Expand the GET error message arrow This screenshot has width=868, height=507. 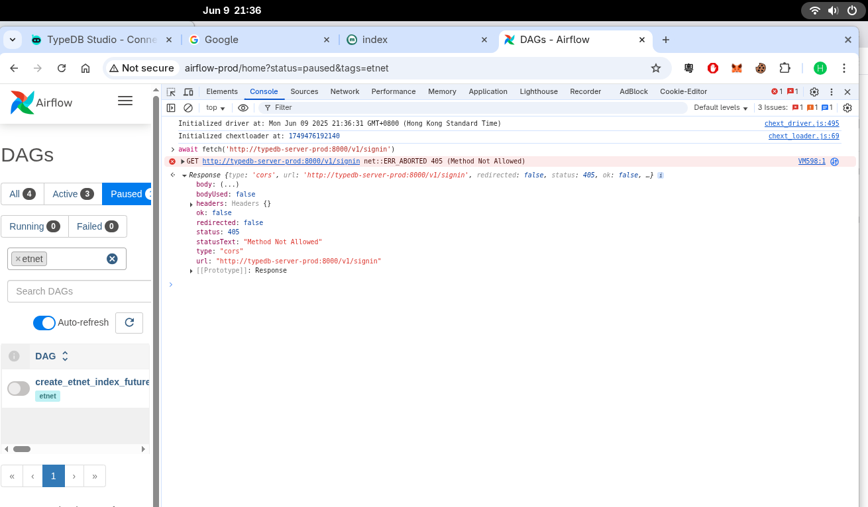pyautogui.click(x=183, y=161)
